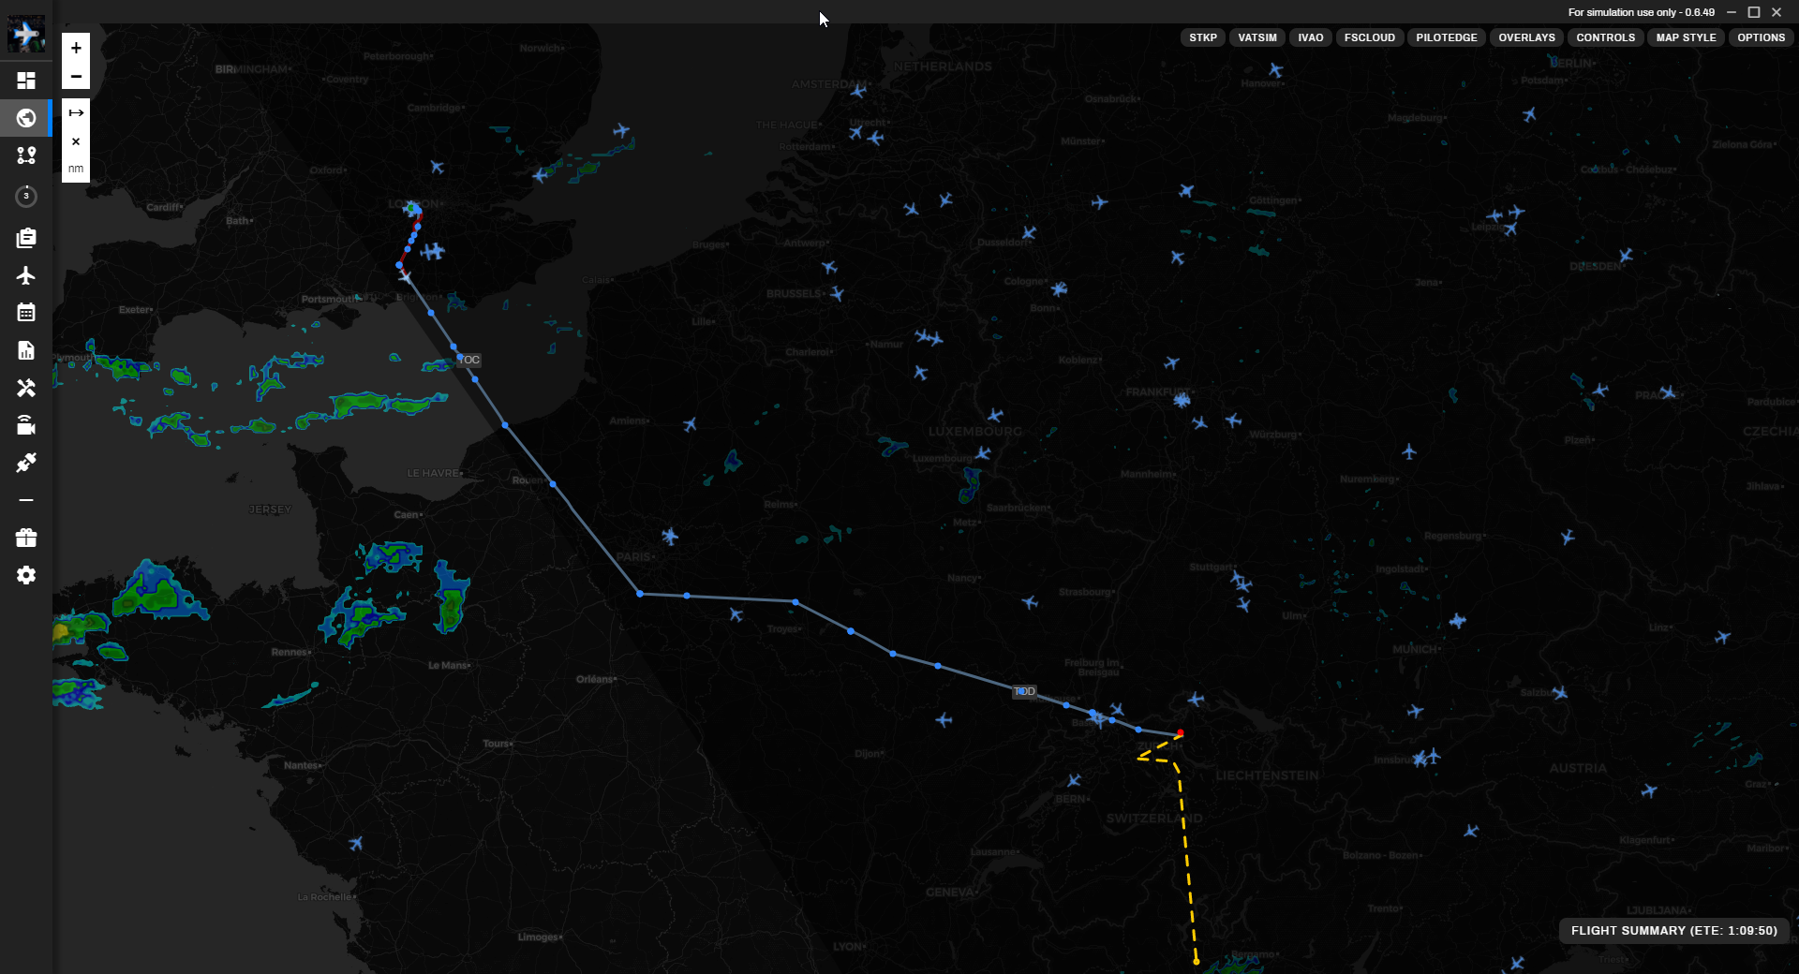Image resolution: width=1799 pixels, height=974 pixels.
Task: Open the gear settings icon in sidebar
Action: pos(26,575)
